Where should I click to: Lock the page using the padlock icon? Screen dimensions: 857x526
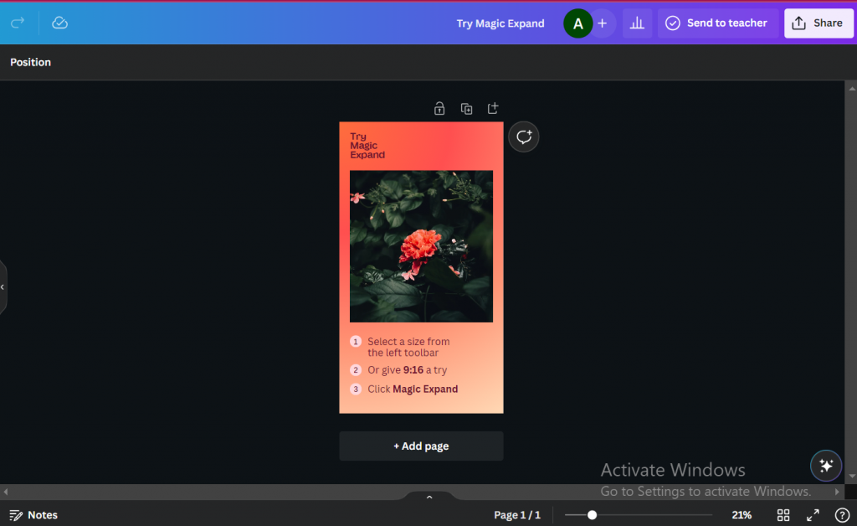coord(439,108)
